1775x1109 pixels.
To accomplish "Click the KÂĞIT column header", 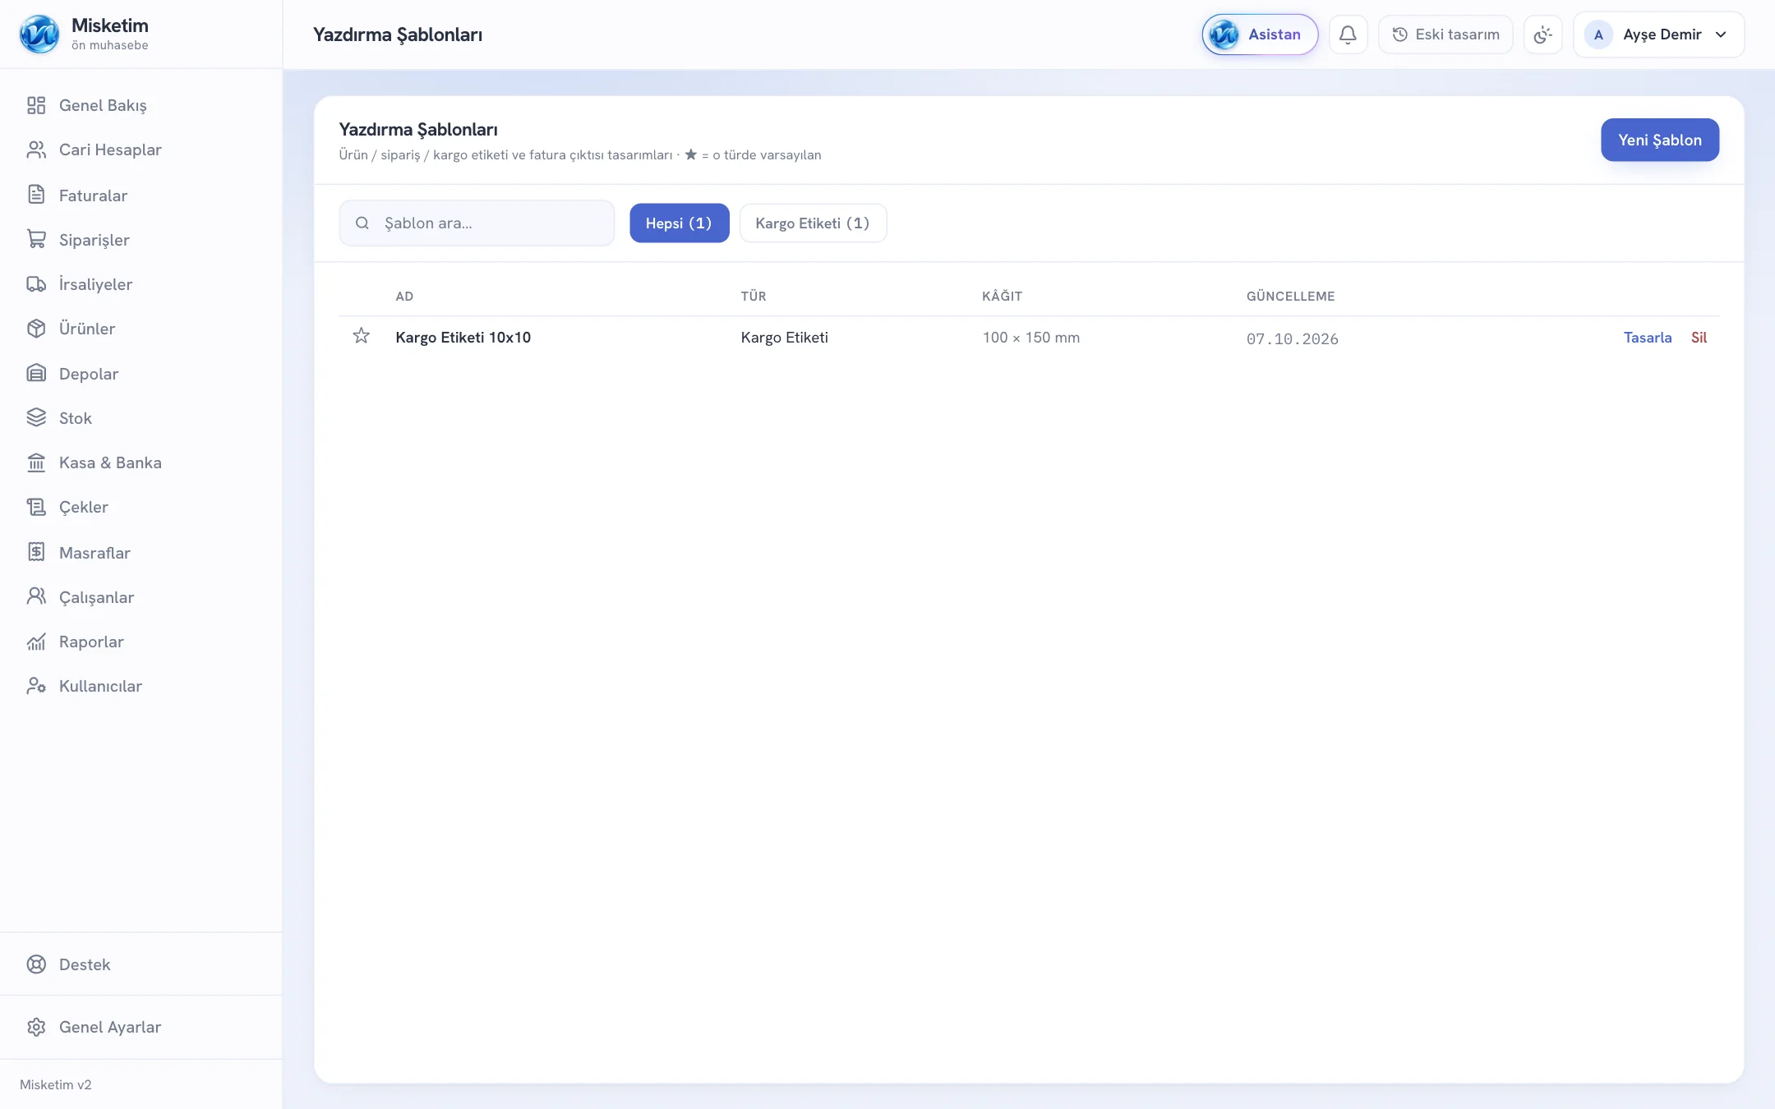I will (1002, 296).
